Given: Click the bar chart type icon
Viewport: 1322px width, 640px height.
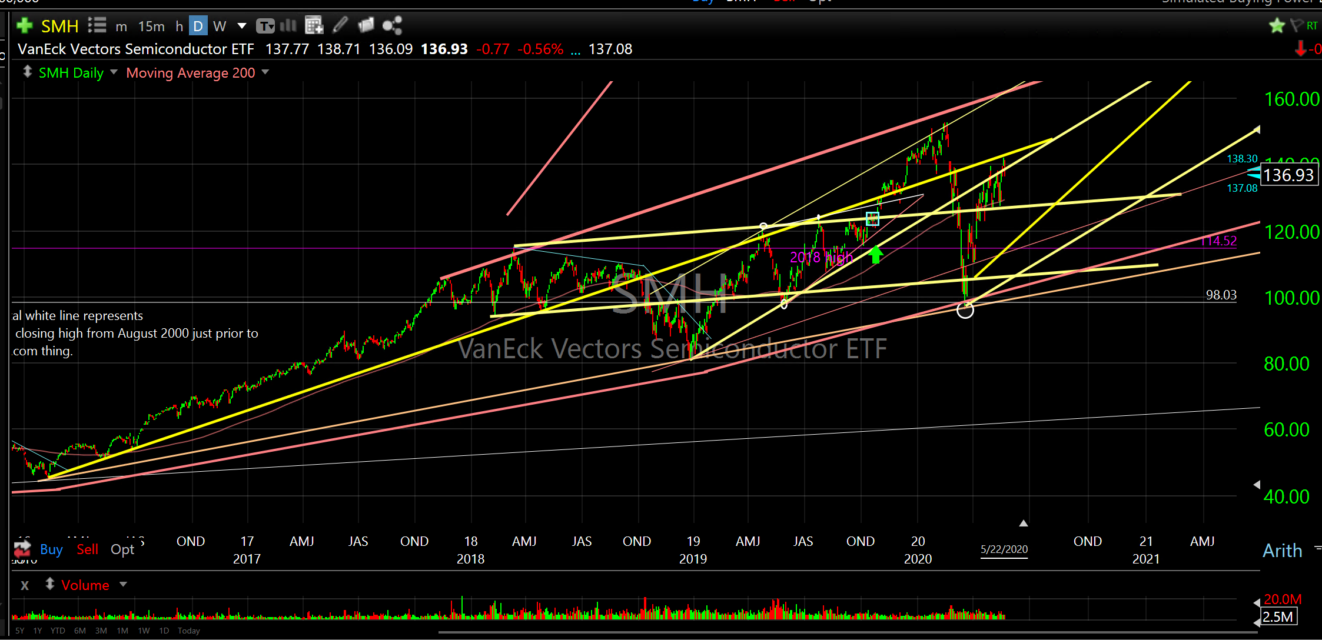Looking at the screenshot, I should (288, 25).
